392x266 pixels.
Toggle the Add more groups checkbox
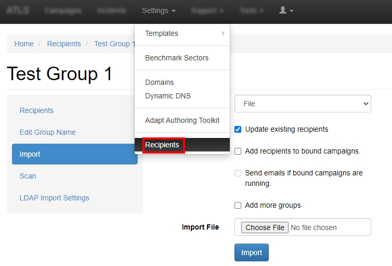coord(238,205)
